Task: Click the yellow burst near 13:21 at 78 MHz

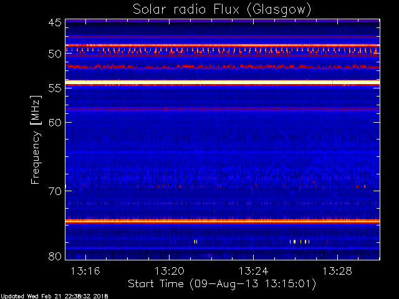Action: (x=195, y=241)
